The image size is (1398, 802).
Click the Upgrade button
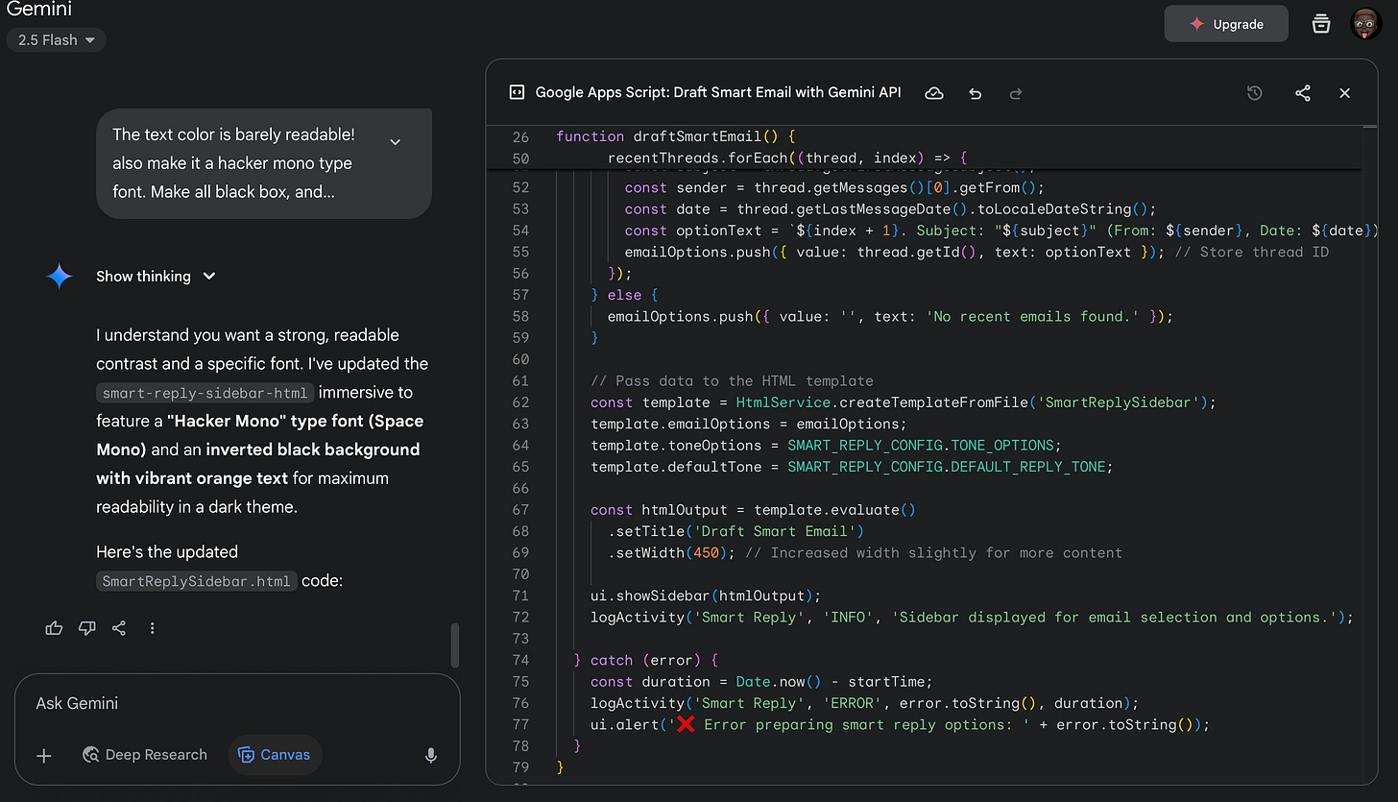1226,24
